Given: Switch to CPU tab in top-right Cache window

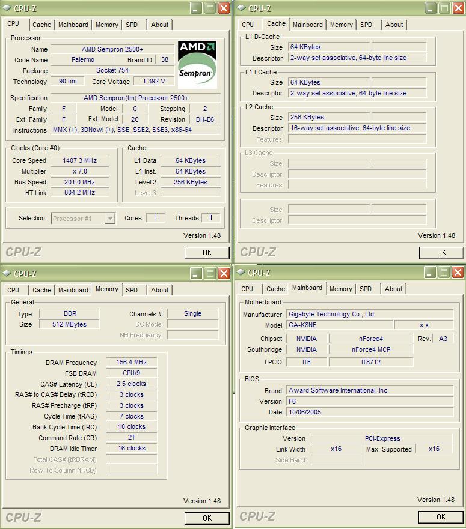Looking at the screenshot, I should [248, 25].
